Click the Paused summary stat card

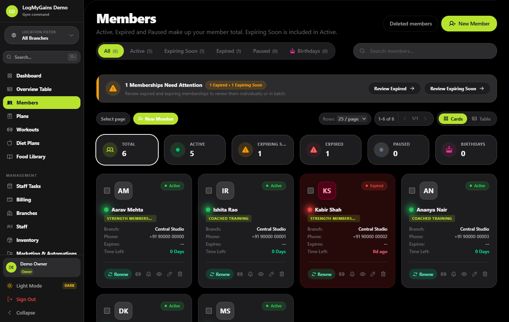[x=398, y=149]
